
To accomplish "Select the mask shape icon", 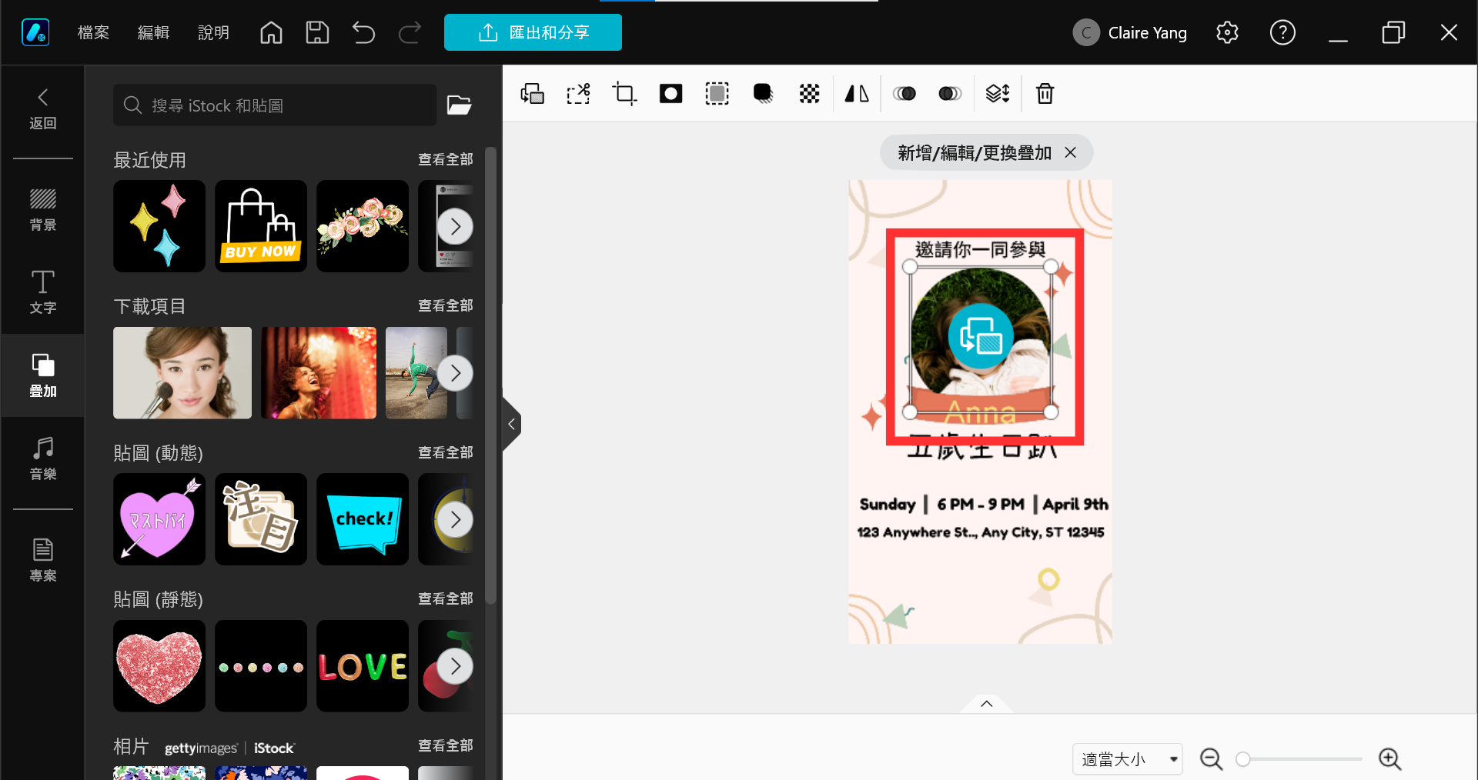I will pyautogui.click(x=670, y=94).
